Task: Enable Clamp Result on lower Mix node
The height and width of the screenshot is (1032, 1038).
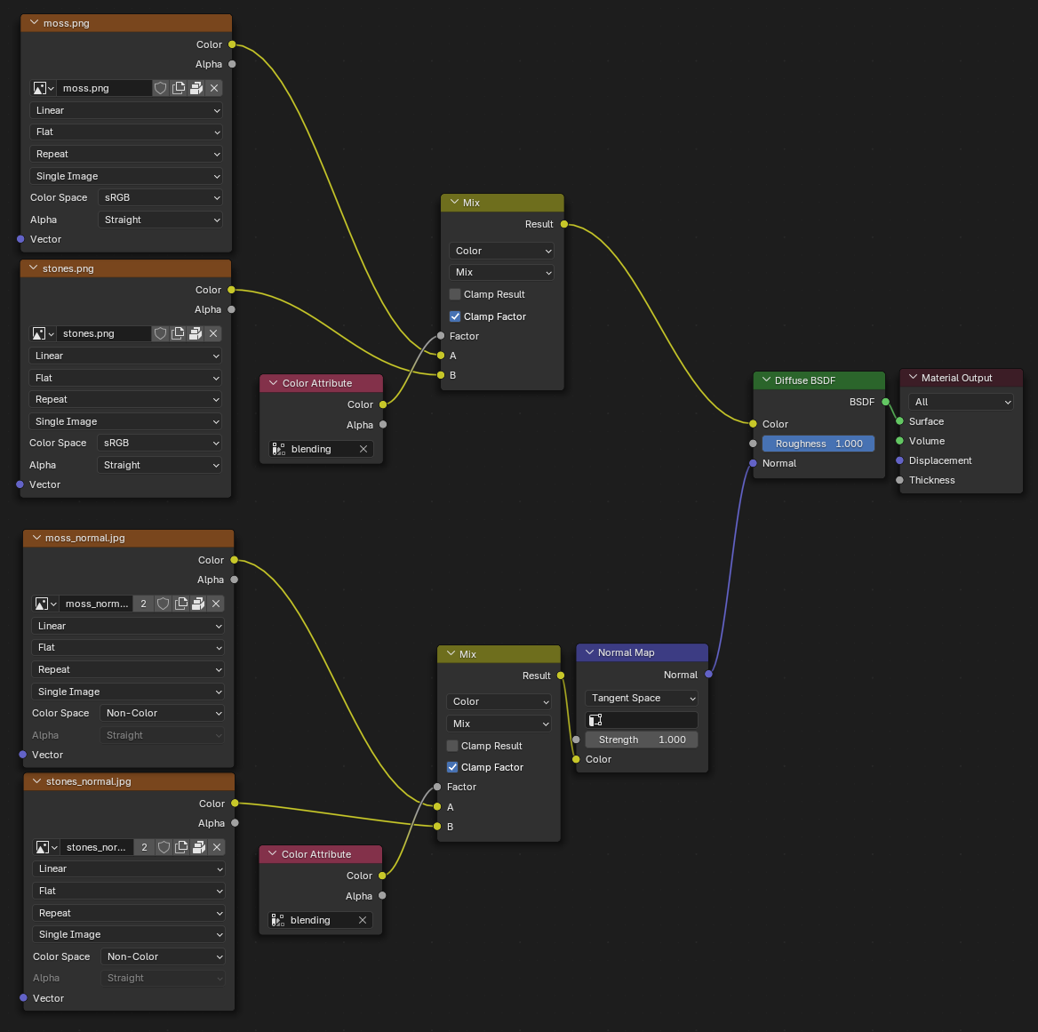Action: [452, 746]
